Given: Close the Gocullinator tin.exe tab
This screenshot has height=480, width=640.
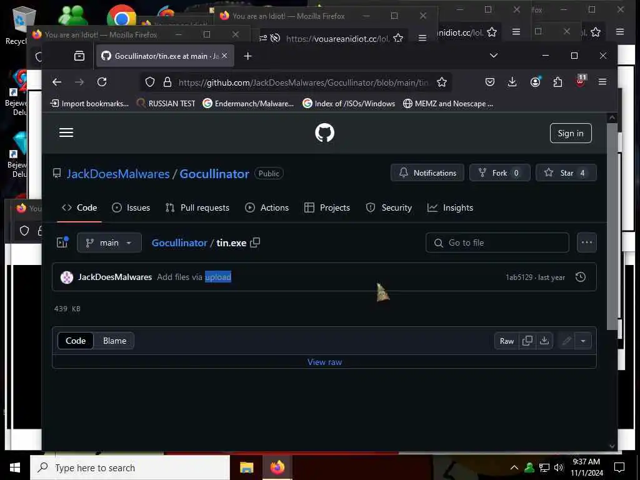Looking at the screenshot, I should click(x=224, y=56).
